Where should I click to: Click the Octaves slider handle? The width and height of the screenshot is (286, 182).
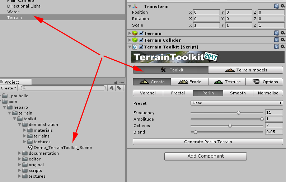pyautogui.click(x=230, y=126)
